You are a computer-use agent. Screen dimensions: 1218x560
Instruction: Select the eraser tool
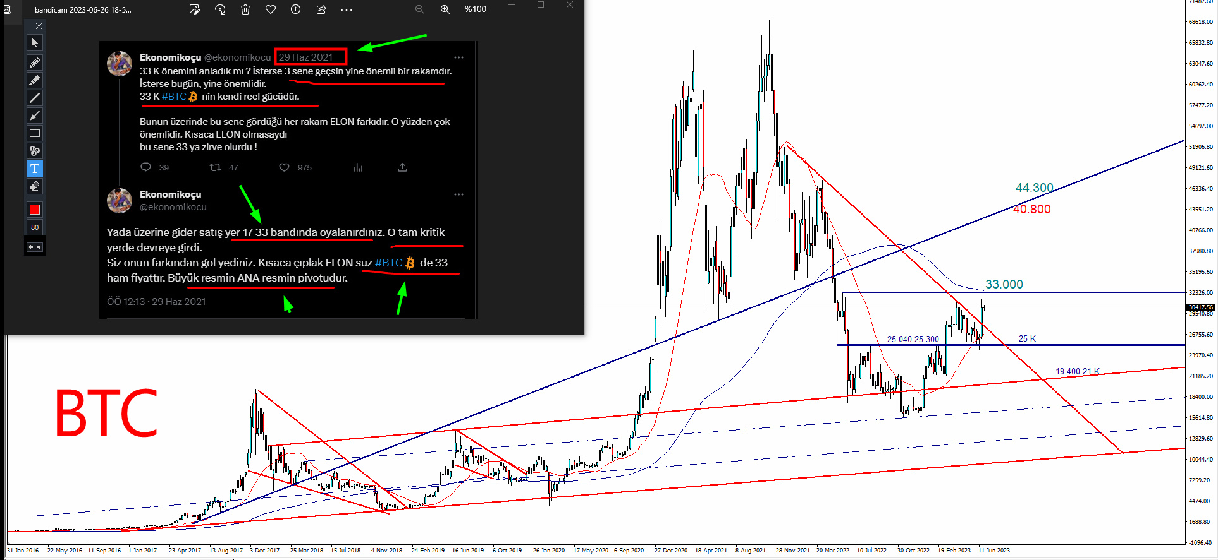tap(35, 186)
